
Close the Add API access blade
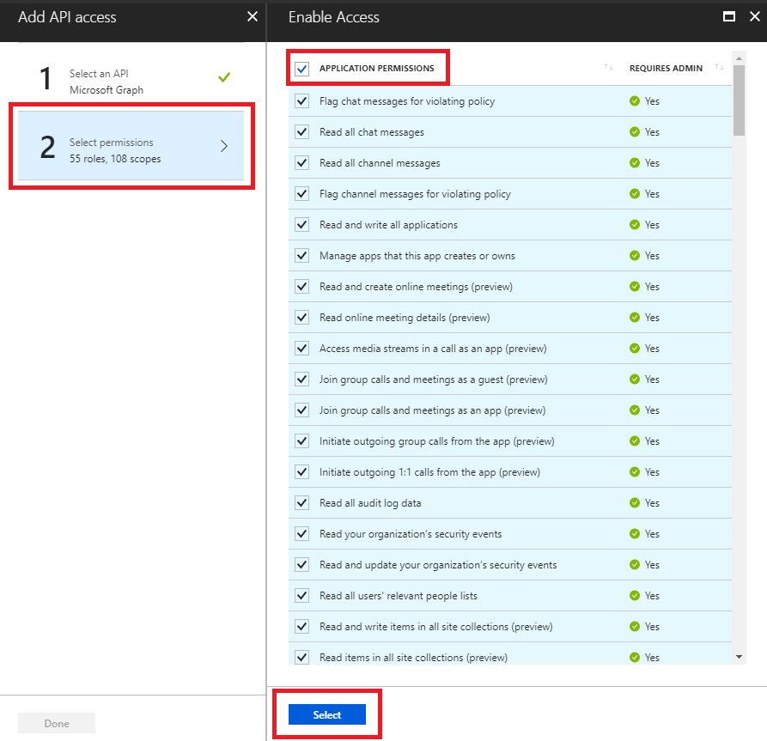[x=252, y=15]
